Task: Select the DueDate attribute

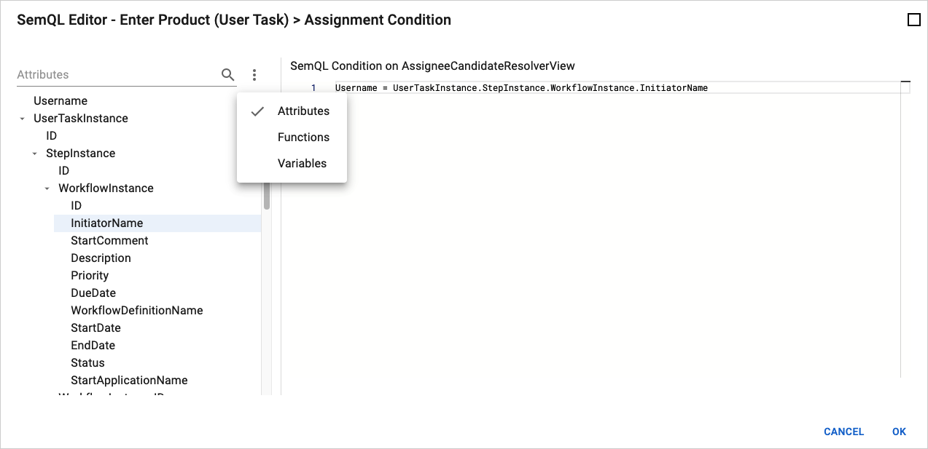Action: 92,293
